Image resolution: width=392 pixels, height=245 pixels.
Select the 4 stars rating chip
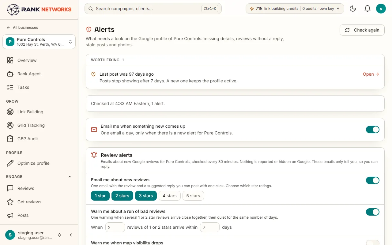[x=170, y=196]
